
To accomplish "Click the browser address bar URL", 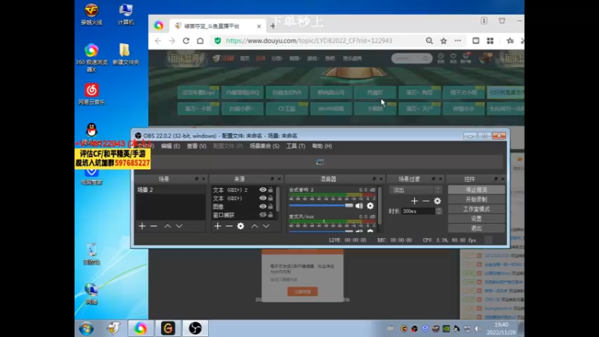I will click(x=308, y=41).
